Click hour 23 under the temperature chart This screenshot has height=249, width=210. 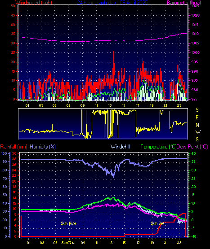coord(179,243)
